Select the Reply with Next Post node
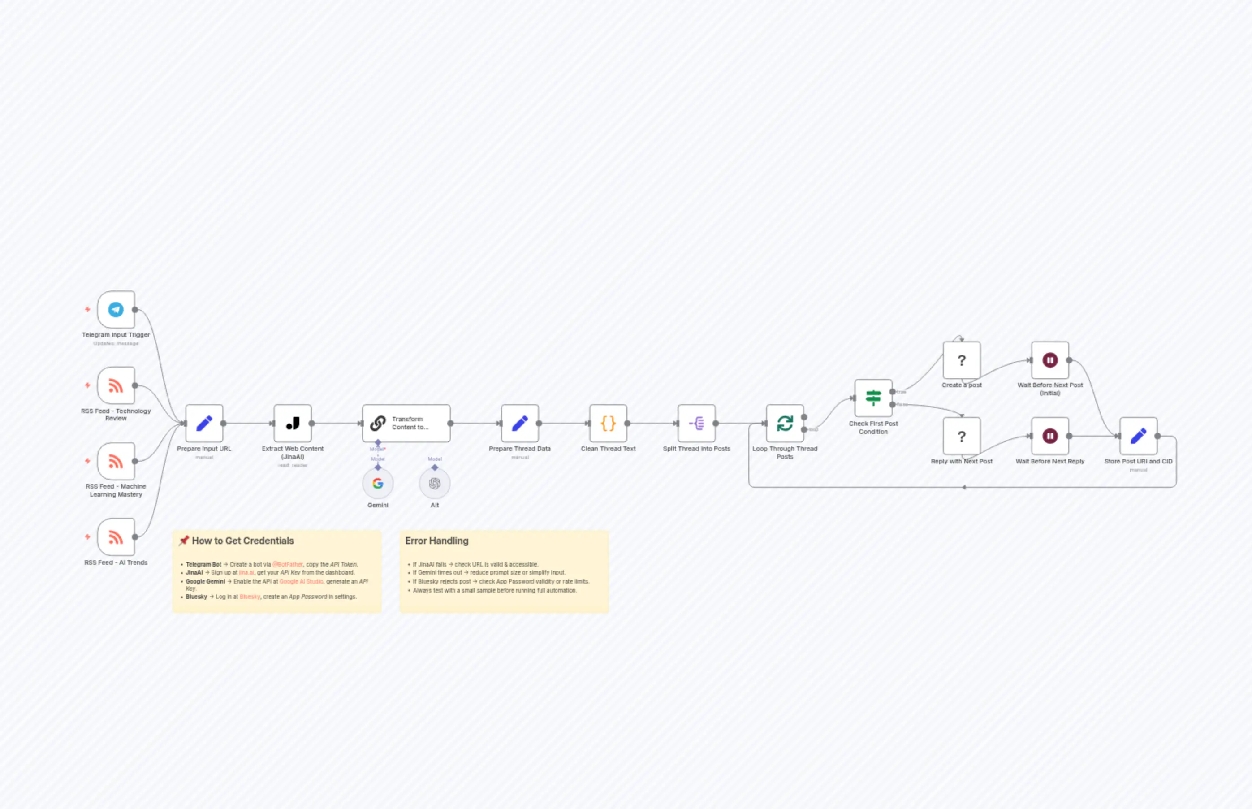The width and height of the screenshot is (1252, 809). [x=962, y=437]
